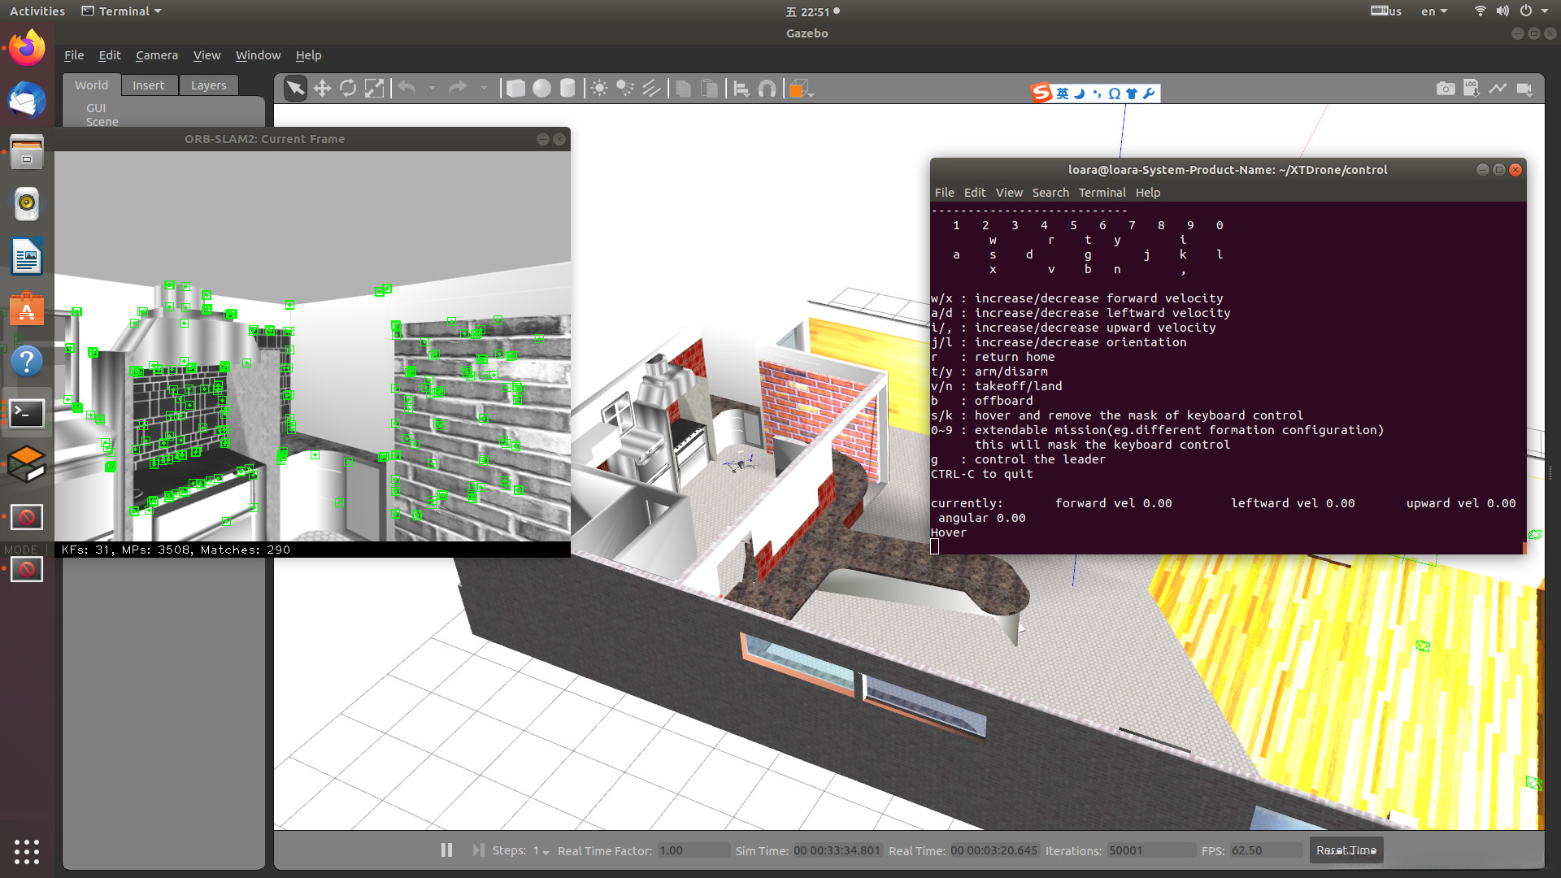Open Firefox from the dock
The image size is (1561, 878).
27,49
